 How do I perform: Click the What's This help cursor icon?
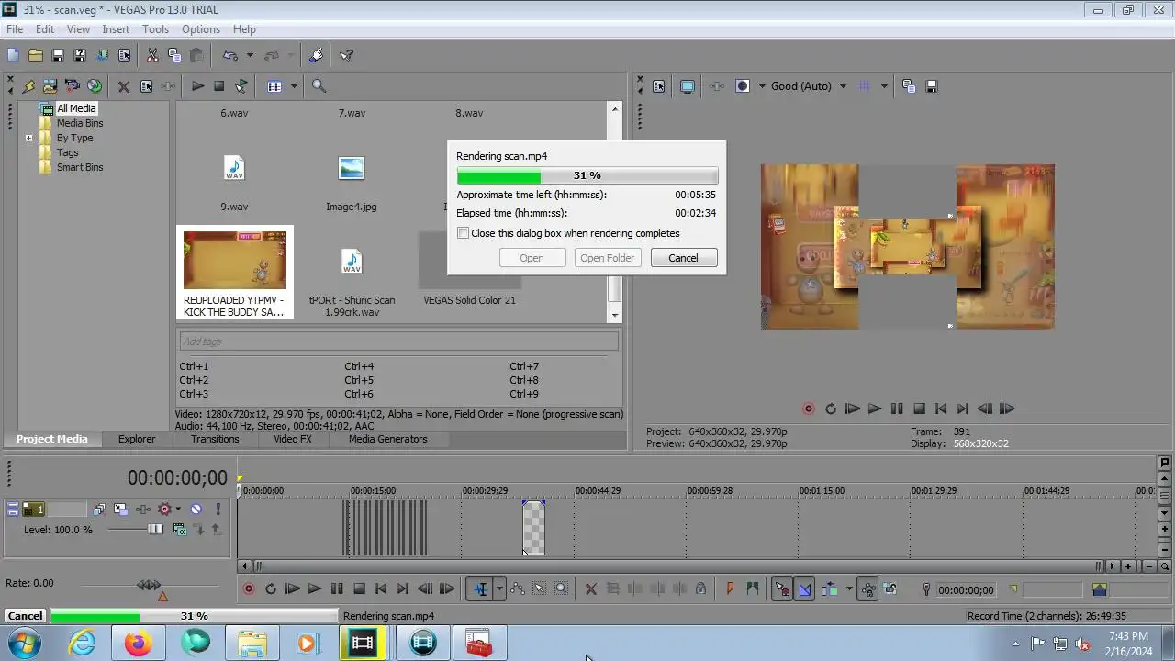346,55
